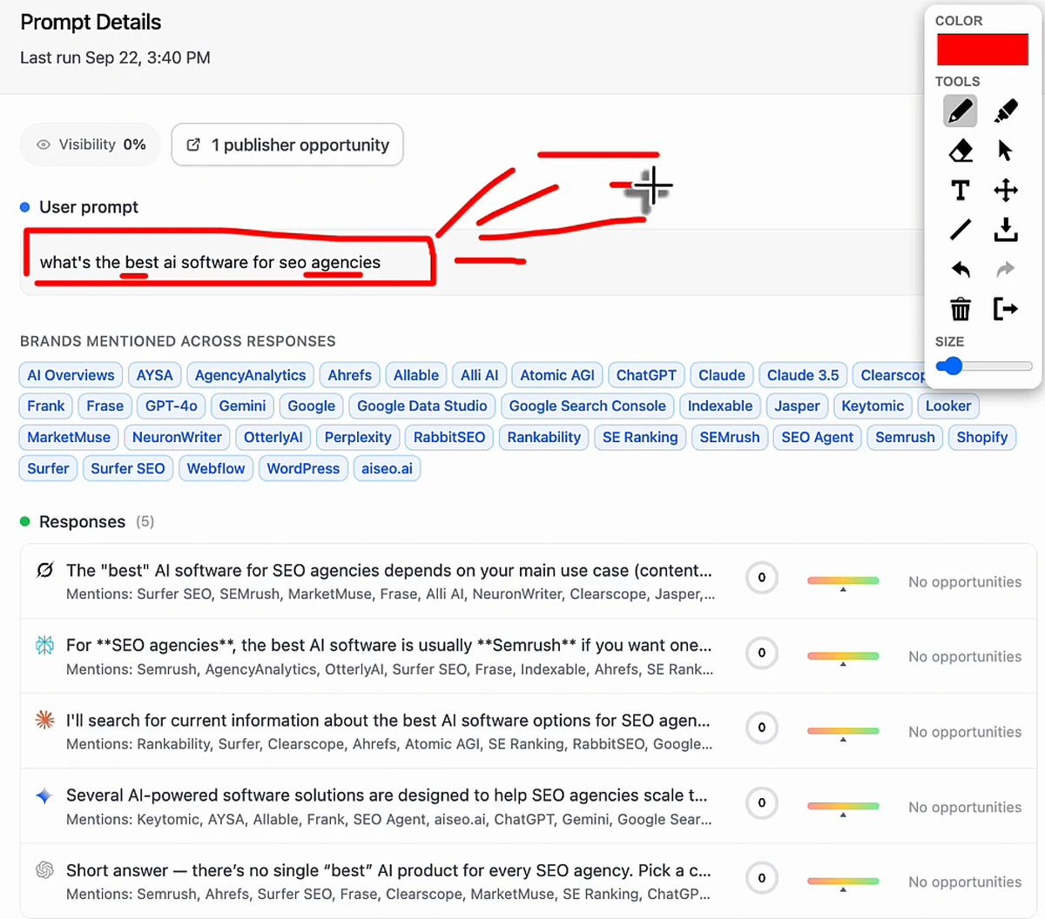Click the Claude brand tag
The height and width of the screenshot is (919, 1045).
[721, 375]
